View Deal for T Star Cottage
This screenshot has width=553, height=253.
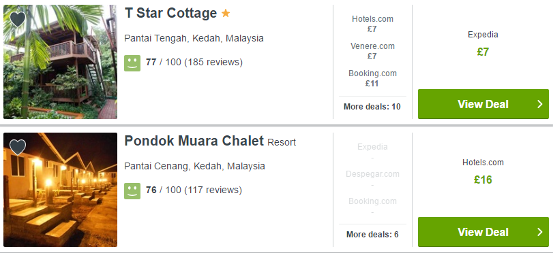(483, 104)
